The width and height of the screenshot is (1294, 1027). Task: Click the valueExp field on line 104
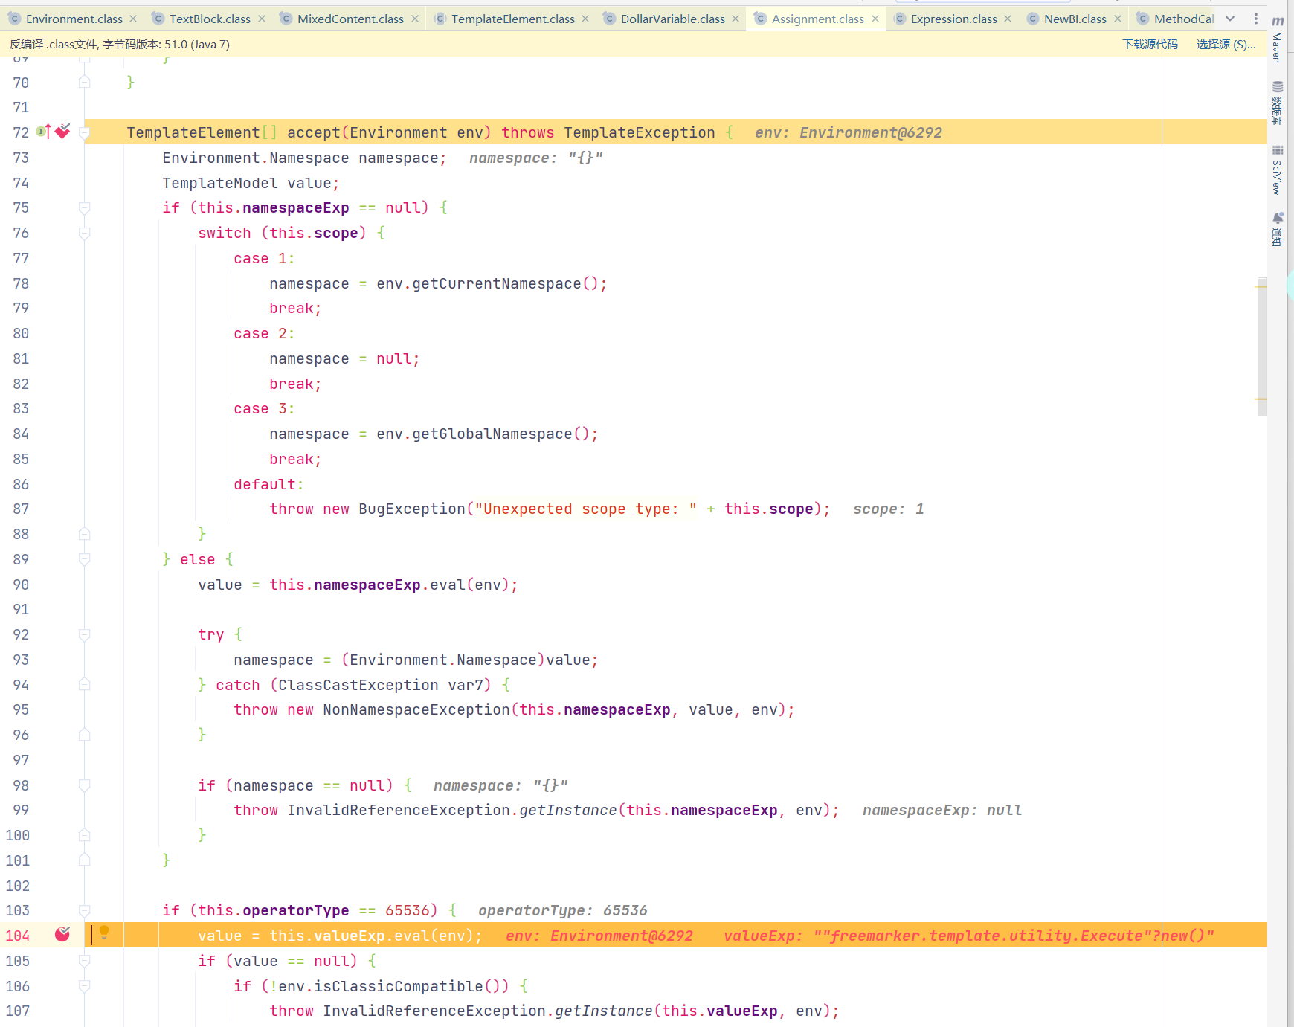point(350,936)
